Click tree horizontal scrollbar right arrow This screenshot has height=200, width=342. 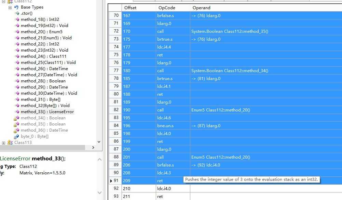click(x=93, y=148)
